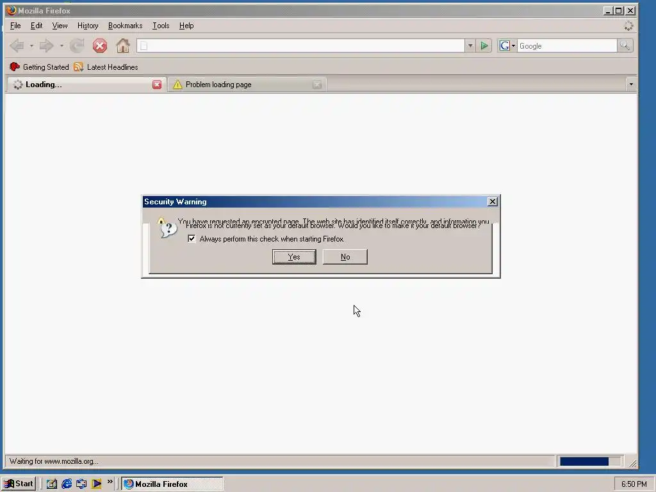Expand the address bar history dropdown

pos(470,45)
